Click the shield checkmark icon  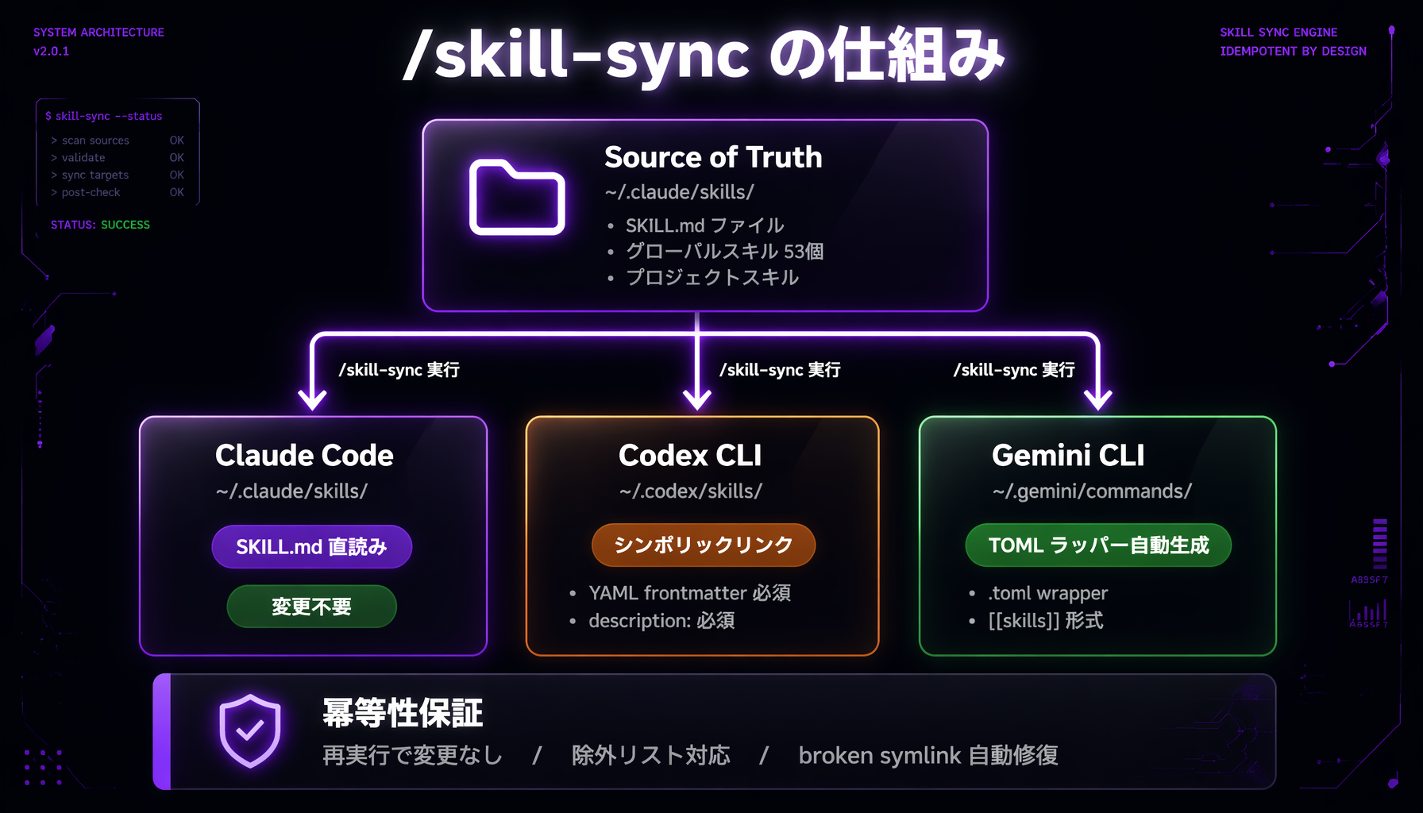click(250, 730)
